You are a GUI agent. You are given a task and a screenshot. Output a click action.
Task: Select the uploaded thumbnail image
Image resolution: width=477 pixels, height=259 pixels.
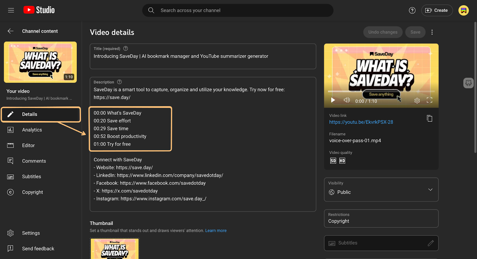pos(115,248)
